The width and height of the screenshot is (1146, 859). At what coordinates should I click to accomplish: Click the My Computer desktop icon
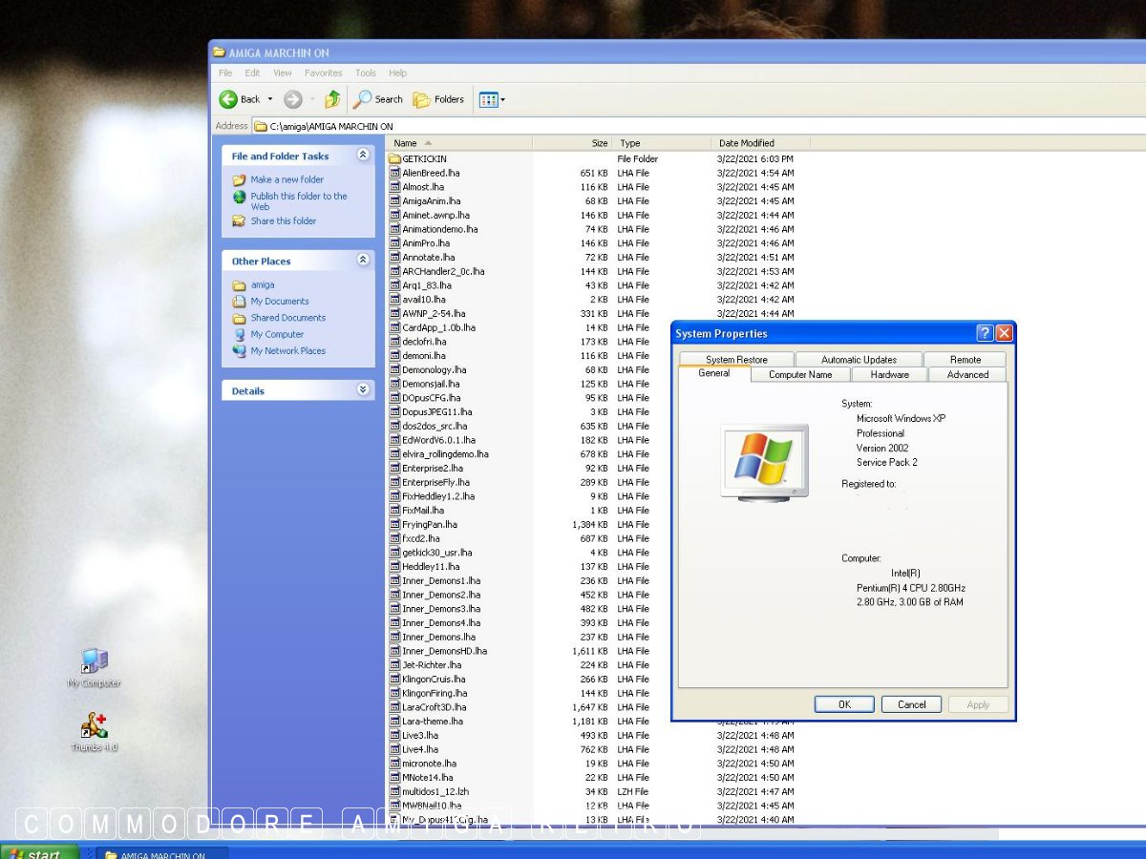(94, 662)
